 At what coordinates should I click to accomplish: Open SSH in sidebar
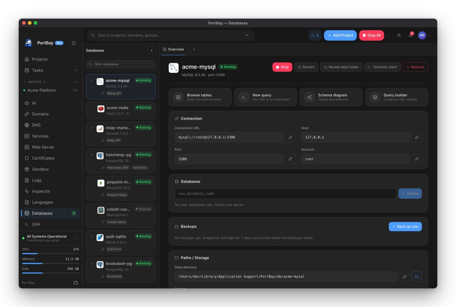[50, 224]
